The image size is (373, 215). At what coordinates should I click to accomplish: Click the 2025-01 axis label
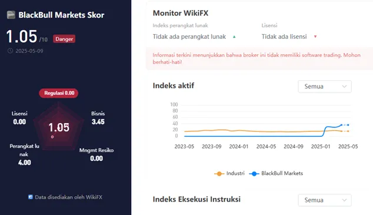[321, 147]
